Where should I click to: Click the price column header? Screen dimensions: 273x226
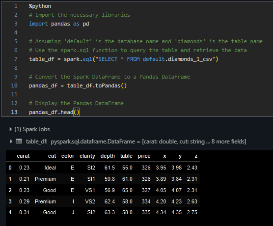pyautogui.click(x=144, y=156)
